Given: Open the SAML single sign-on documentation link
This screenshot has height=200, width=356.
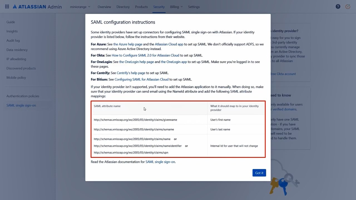Looking at the screenshot, I should (160, 162).
